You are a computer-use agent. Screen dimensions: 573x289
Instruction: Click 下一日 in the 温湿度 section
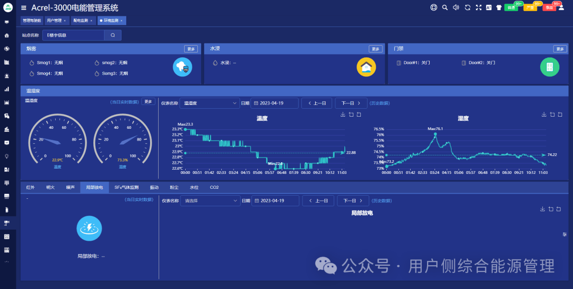pyautogui.click(x=351, y=103)
